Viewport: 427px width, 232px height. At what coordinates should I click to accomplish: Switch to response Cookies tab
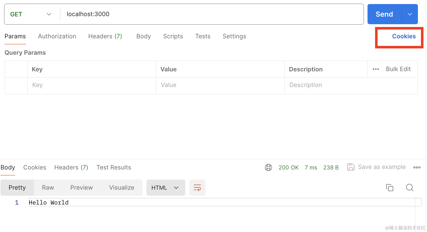pyautogui.click(x=35, y=167)
